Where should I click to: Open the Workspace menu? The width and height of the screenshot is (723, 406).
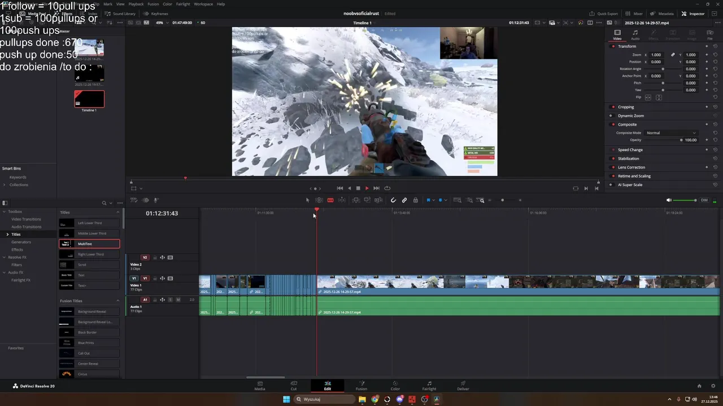click(203, 4)
